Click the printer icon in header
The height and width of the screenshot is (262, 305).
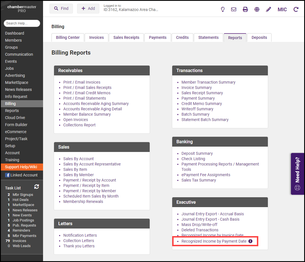[x=245, y=9]
